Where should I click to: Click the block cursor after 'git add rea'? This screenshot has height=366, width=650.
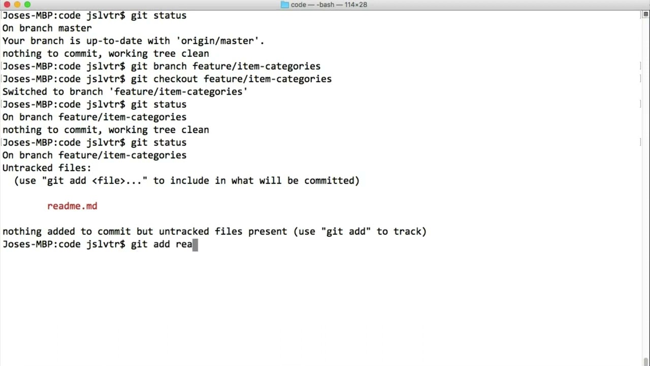(x=195, y=245)
